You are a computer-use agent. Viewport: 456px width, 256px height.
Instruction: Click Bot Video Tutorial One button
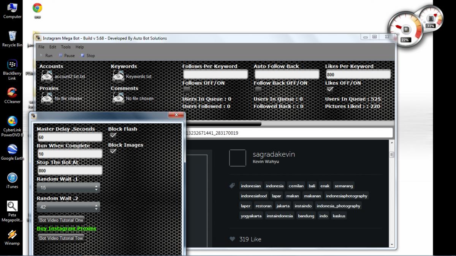61,220
